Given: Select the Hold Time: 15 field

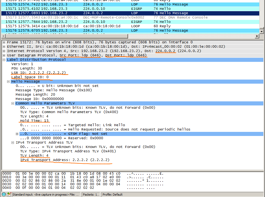Looking at the screenshot, I should [x=34, y=120].
